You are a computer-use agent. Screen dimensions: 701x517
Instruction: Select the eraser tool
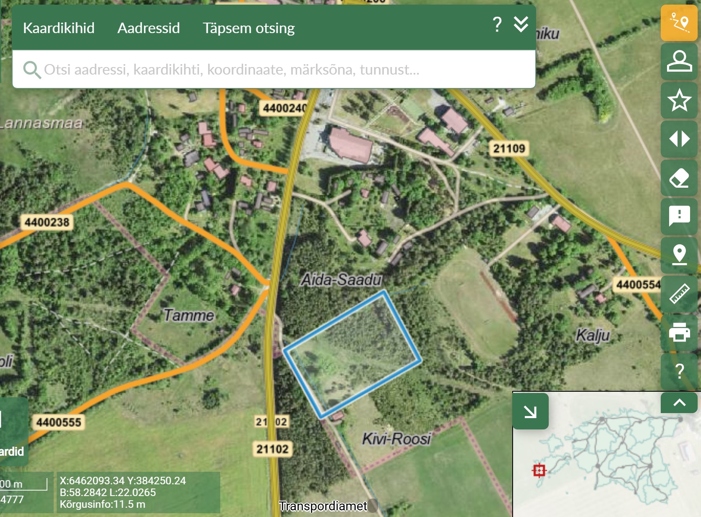click(679, 178)
